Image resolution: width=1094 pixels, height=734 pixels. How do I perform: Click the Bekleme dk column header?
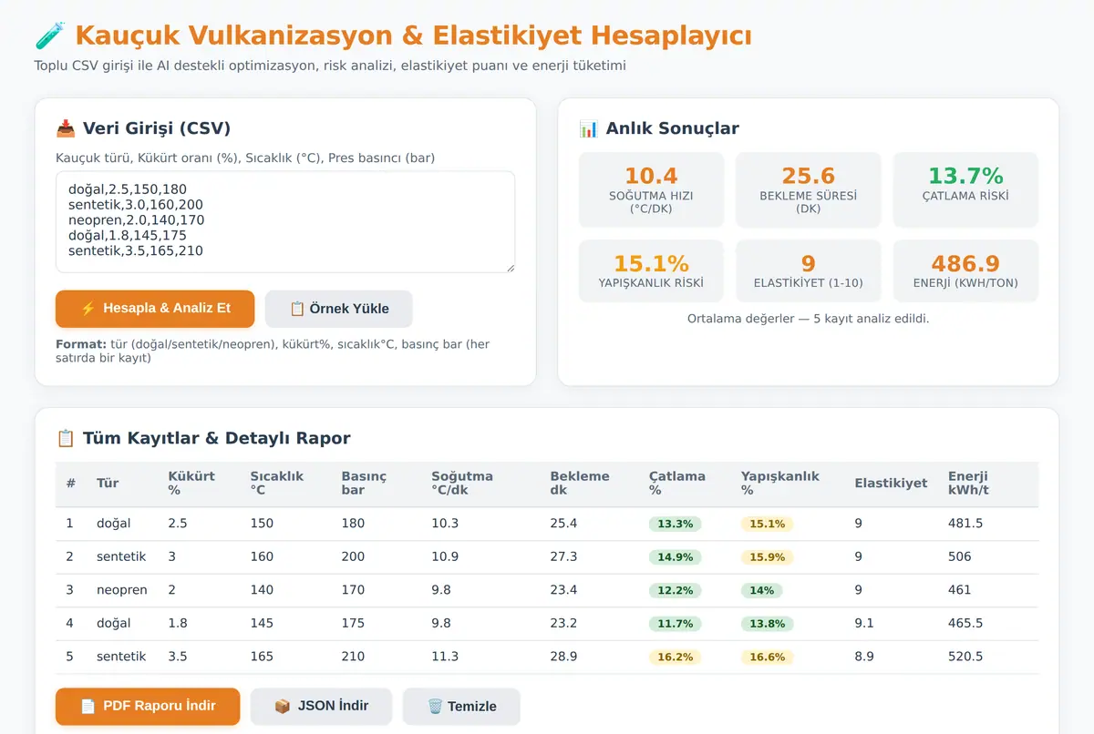point(580,483)
